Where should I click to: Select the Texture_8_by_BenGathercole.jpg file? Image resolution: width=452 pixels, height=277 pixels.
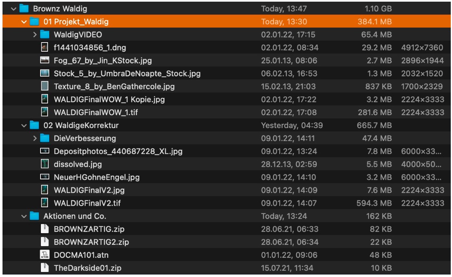(x=114, y=86)
